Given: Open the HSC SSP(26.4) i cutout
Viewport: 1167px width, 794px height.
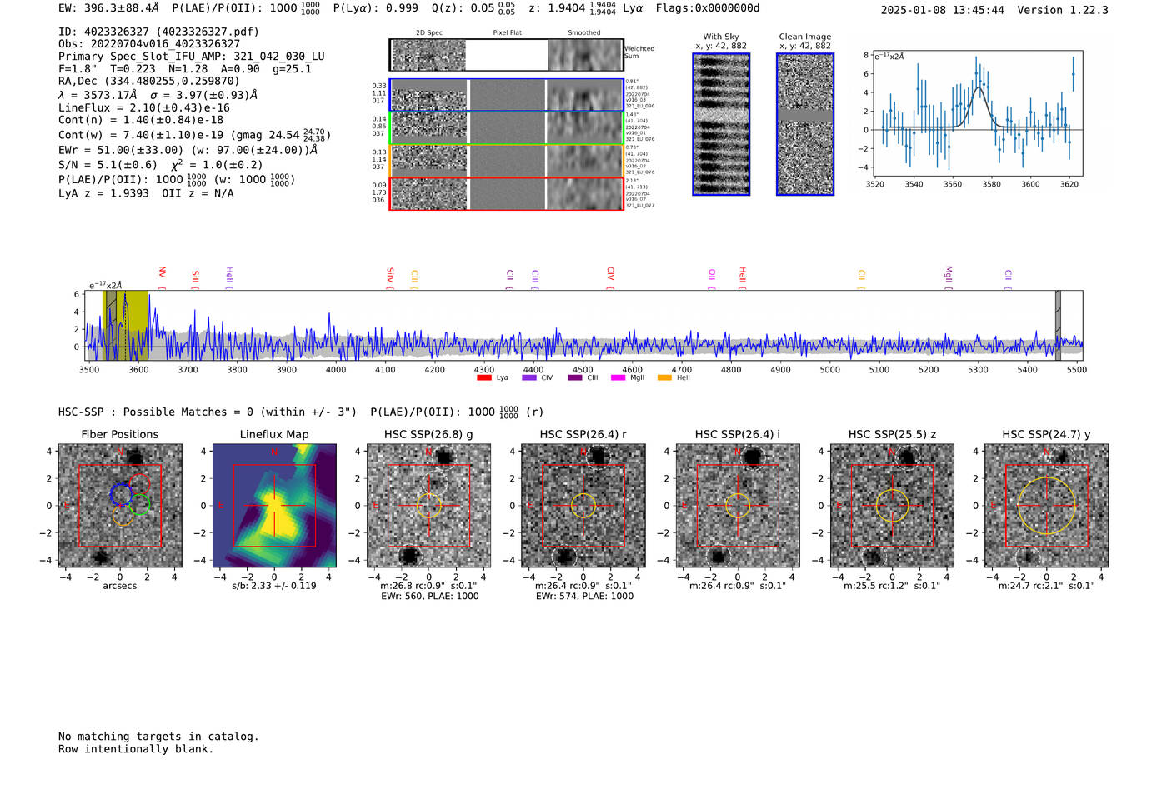Looking at the screenshot, I should tap(738, 506).
